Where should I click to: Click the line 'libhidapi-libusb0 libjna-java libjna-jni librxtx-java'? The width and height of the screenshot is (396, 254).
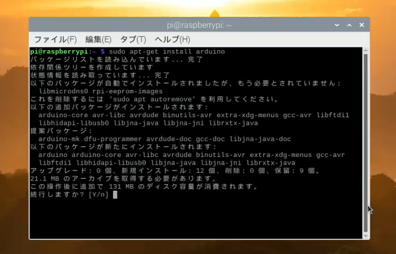coord(148,123)
